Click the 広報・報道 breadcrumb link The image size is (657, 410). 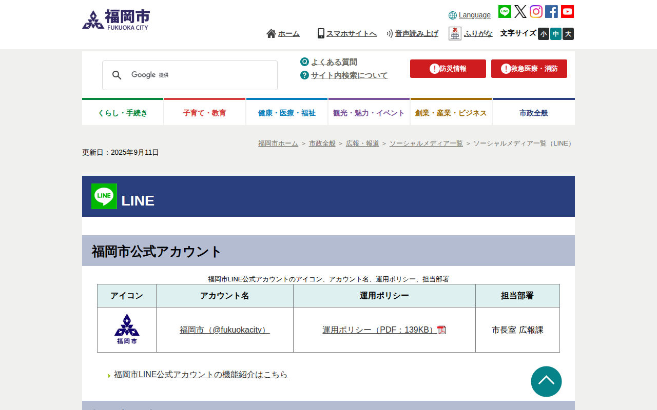click(362, 143)
